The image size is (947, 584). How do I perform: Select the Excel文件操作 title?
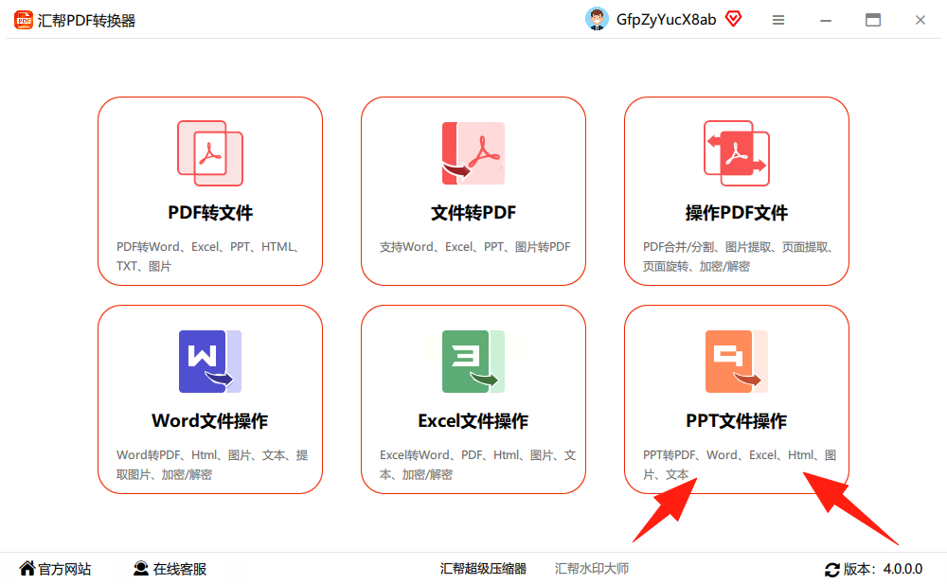pos(473,421)
